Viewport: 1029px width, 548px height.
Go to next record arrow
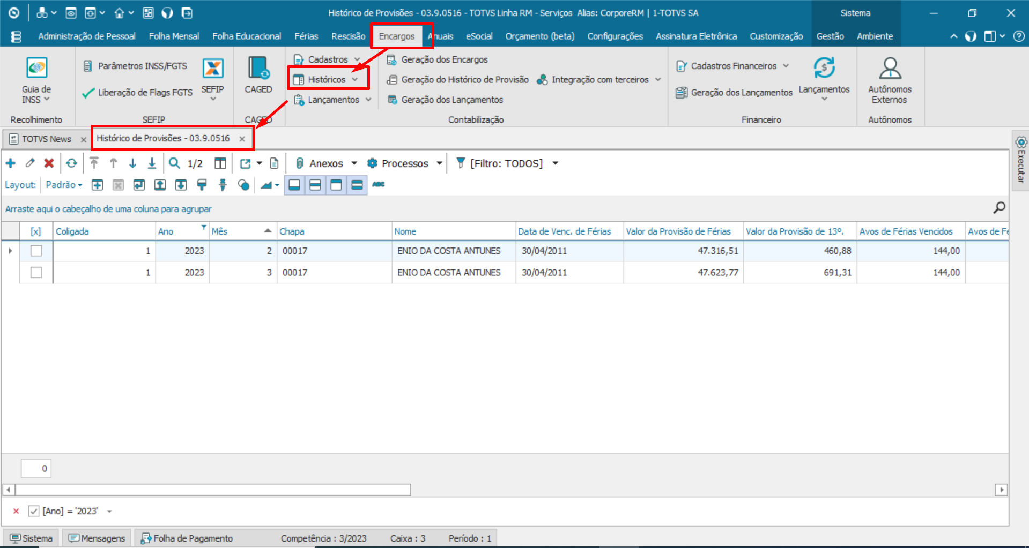[x=132, y=163]
